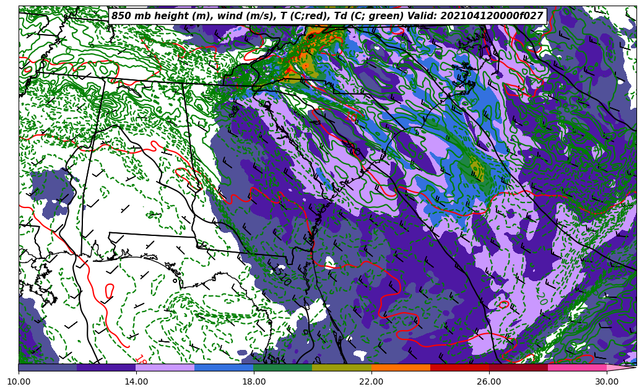Click the plot title reading 850 mb height
Viewport: 642px width, 392px height.
pos(328,16)
